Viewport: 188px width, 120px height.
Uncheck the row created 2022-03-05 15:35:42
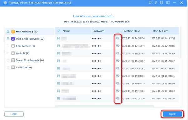point(58,68)
